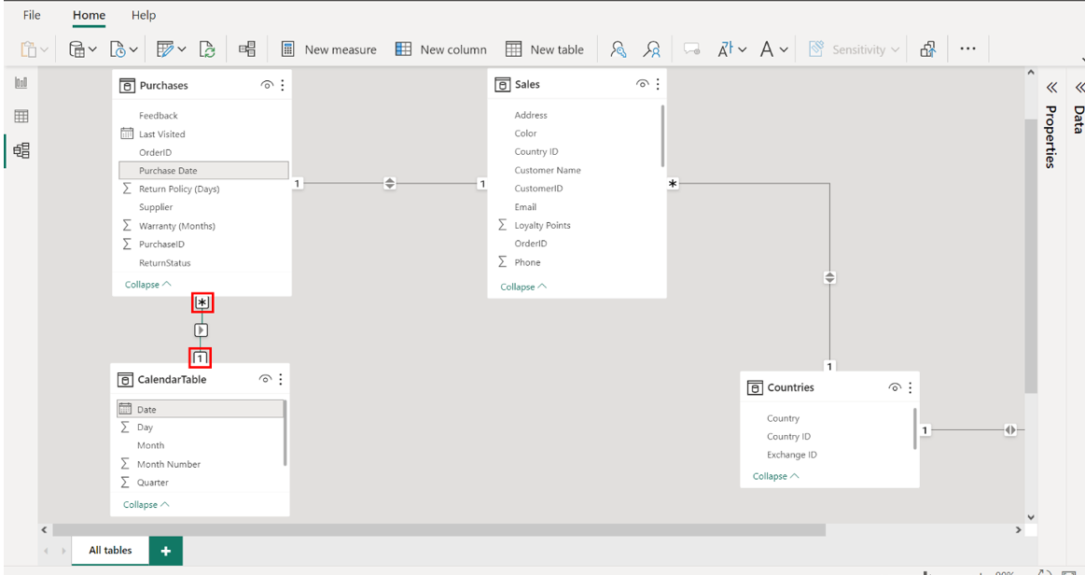Toggle visibility of the Sales table
The image size is (1085, 575).
click(x=642, y=84)
